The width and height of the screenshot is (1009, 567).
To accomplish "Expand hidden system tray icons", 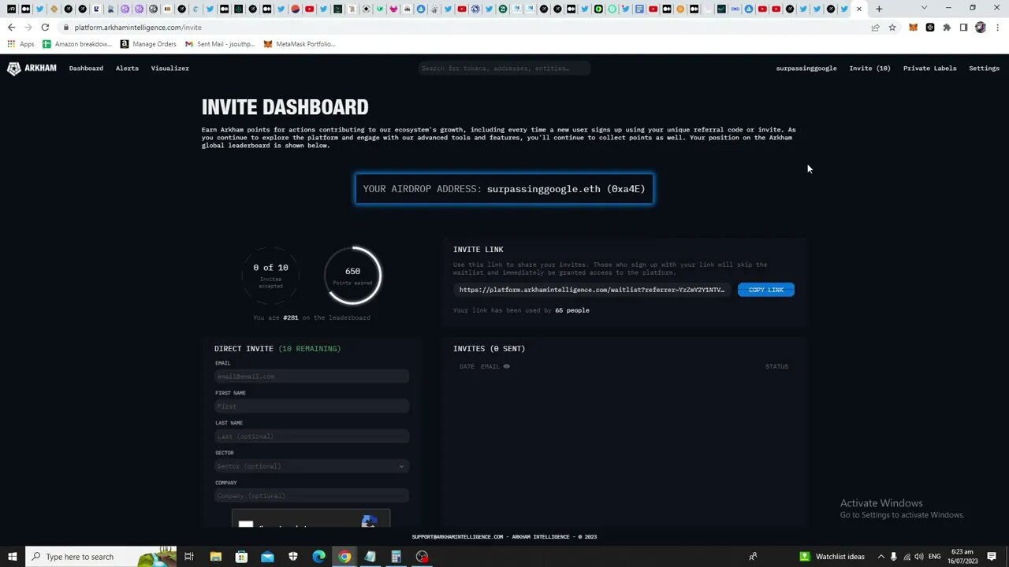I will click(881, 557).
